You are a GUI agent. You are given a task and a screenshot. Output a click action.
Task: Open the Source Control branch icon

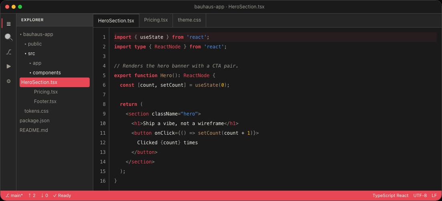coord(8,52)
